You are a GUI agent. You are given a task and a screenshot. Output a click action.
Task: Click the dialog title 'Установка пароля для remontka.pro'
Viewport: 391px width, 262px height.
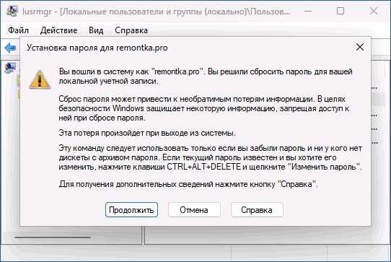click(x=97, y=48)
